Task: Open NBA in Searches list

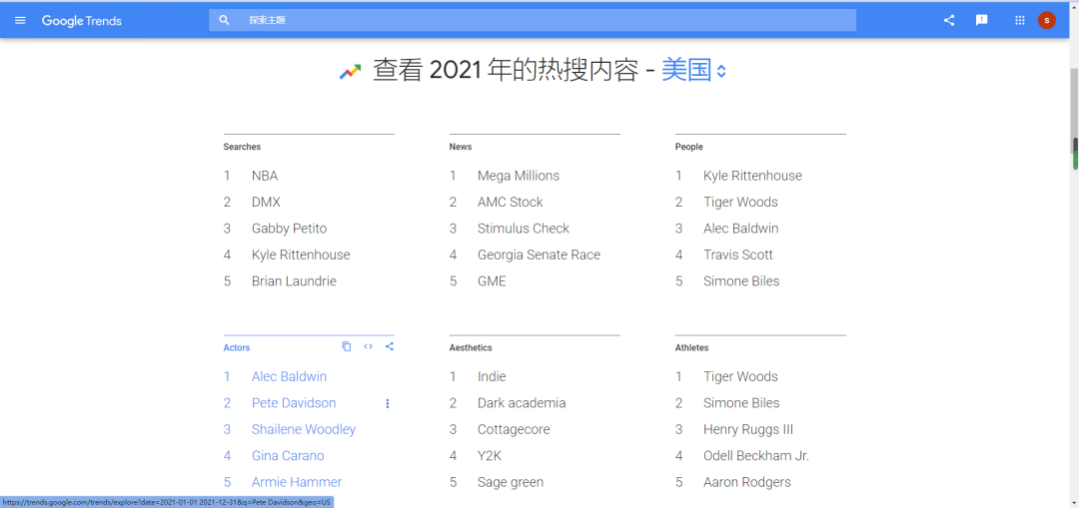Action: tap(265, 176)
